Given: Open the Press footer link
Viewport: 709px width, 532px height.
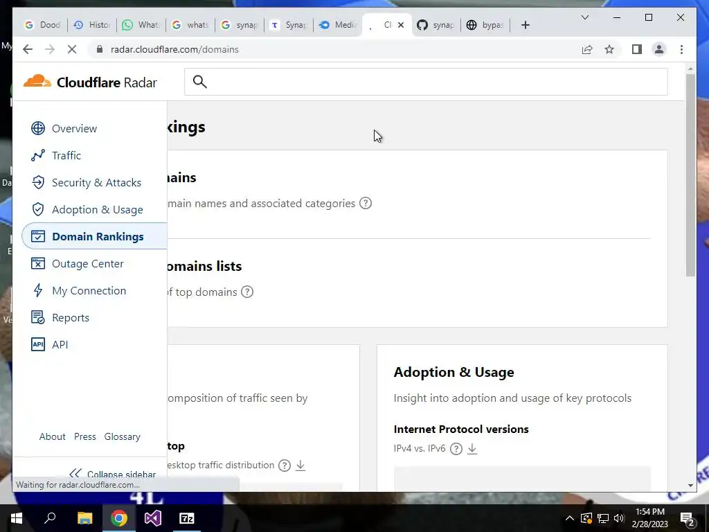Looking at the screenshot, I should pos(85,436).
